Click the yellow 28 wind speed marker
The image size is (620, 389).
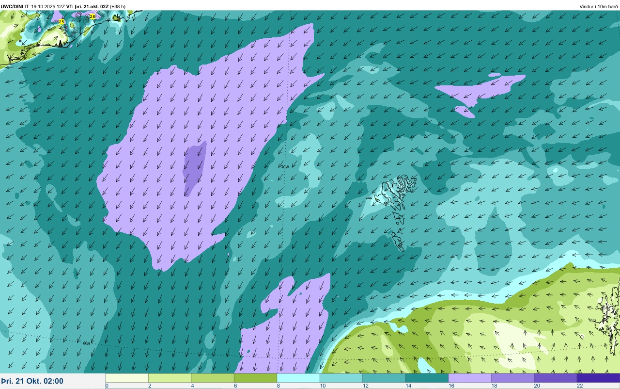point(93,16)
